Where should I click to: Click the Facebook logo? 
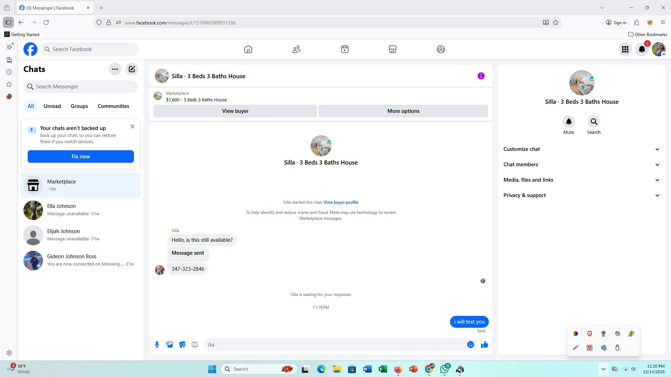30,49
